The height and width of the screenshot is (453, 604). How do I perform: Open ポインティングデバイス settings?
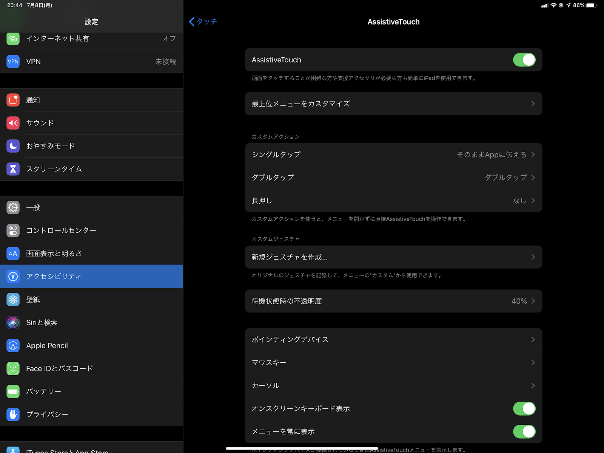tap(393, 339)
